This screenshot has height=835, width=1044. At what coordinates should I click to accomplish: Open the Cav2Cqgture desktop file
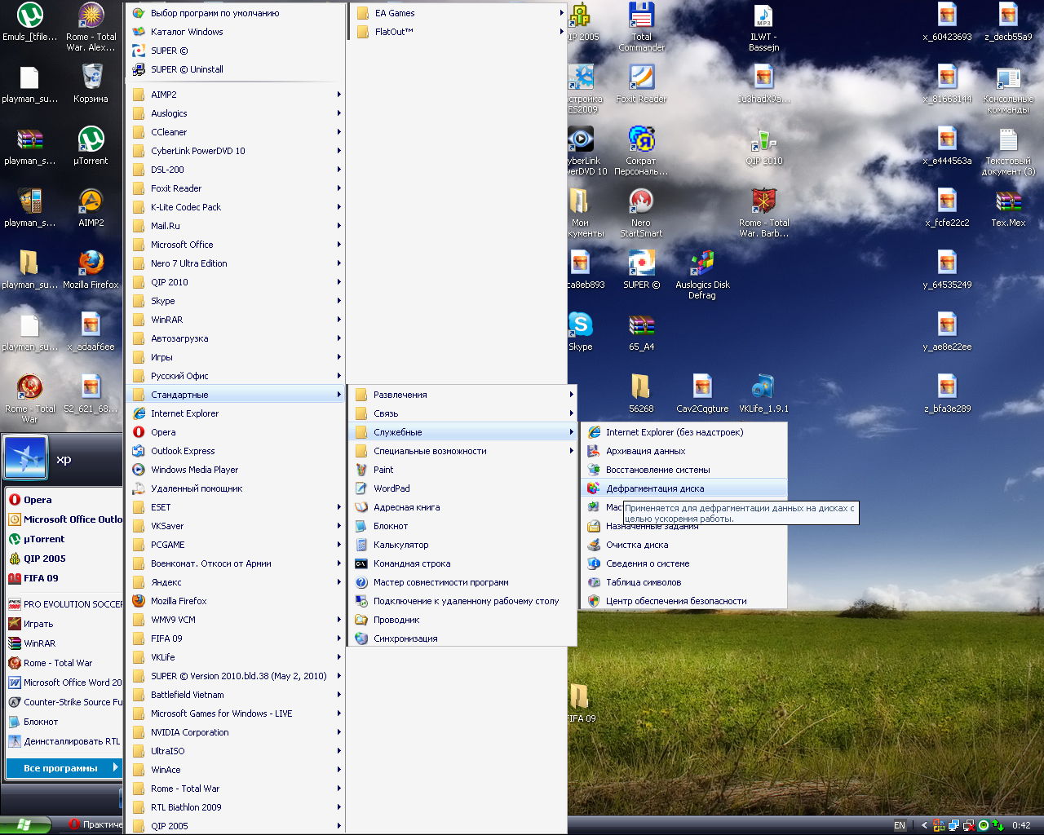[x=702, y=393]
